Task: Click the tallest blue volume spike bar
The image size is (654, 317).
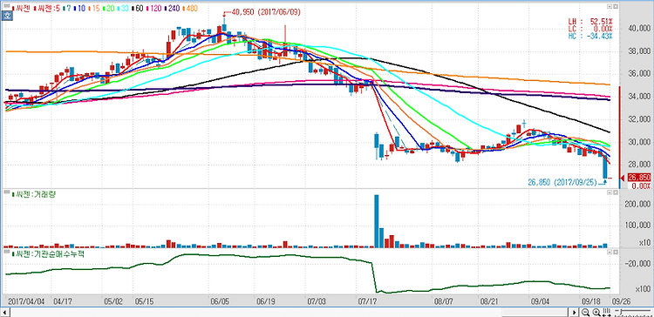Action: click(x=376, y=221)
